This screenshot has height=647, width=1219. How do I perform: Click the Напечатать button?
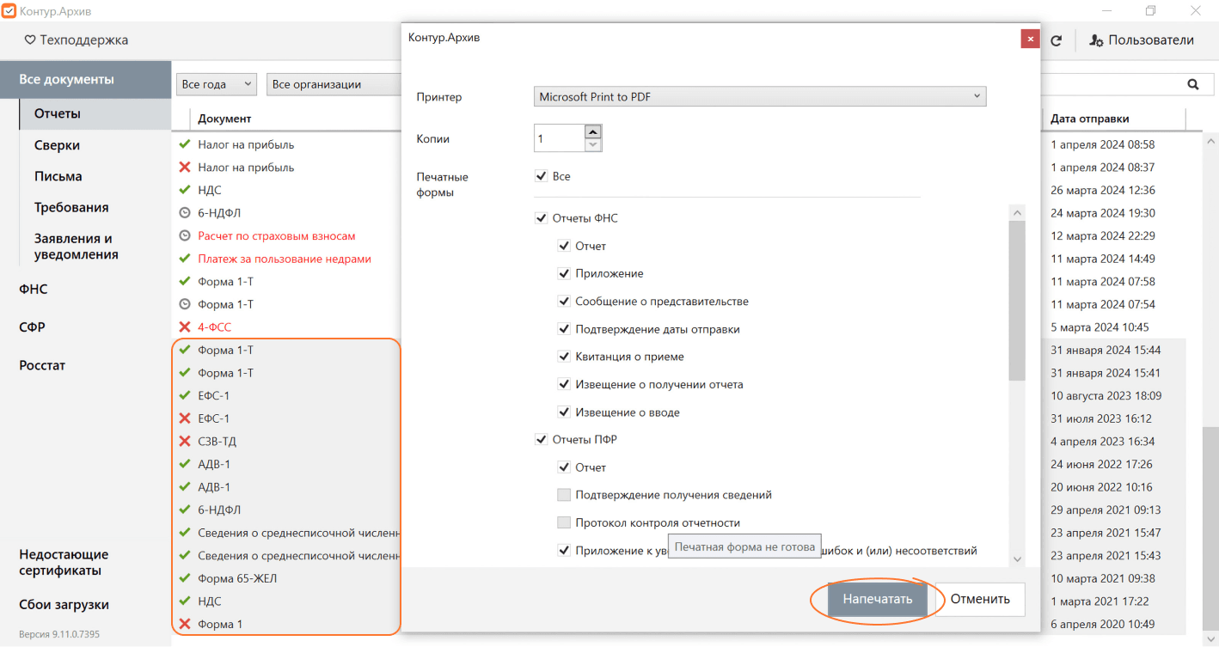878,599
